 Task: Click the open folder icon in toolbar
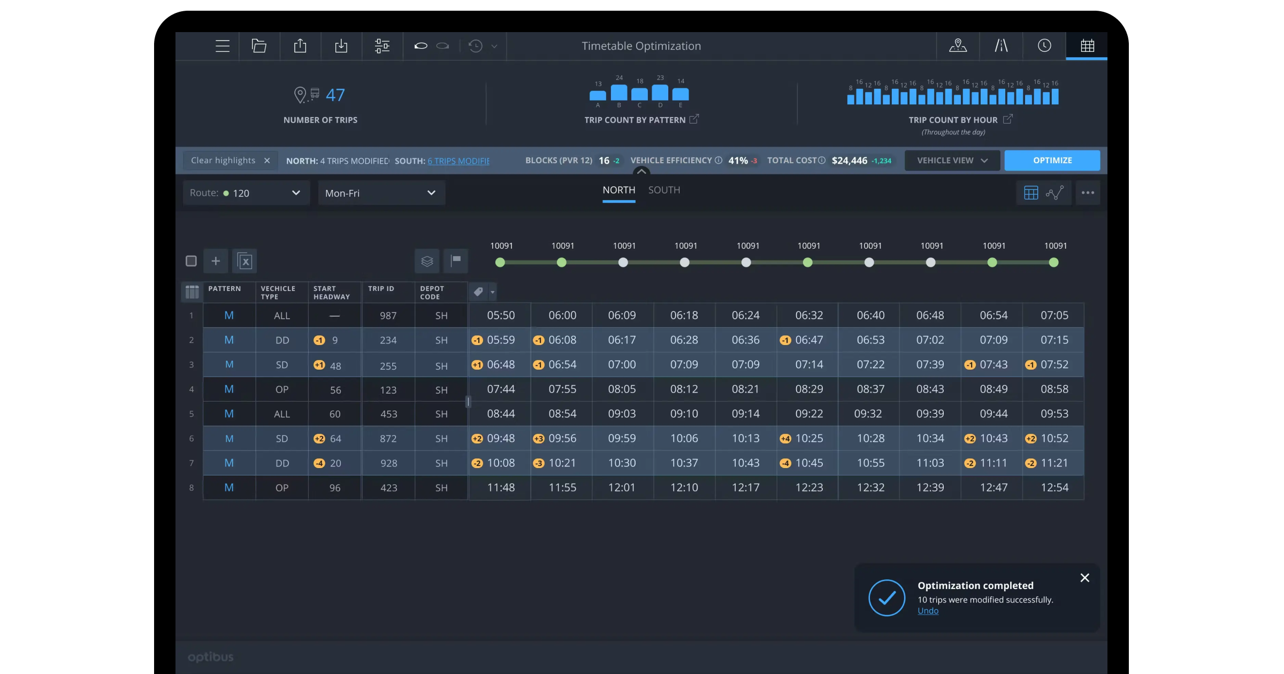(x=259, y=46)
